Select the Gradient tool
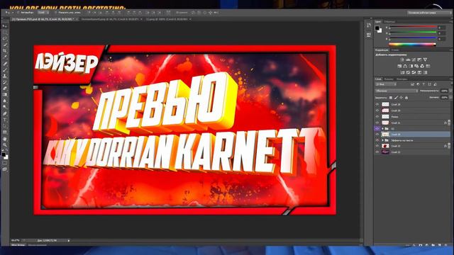This screenshot has height=255, width=454. click(x=5, y=94)
